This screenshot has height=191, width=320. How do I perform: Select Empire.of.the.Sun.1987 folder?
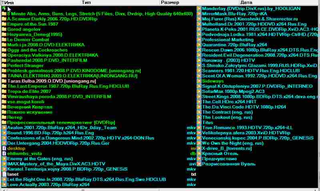[x=33, y=24]
